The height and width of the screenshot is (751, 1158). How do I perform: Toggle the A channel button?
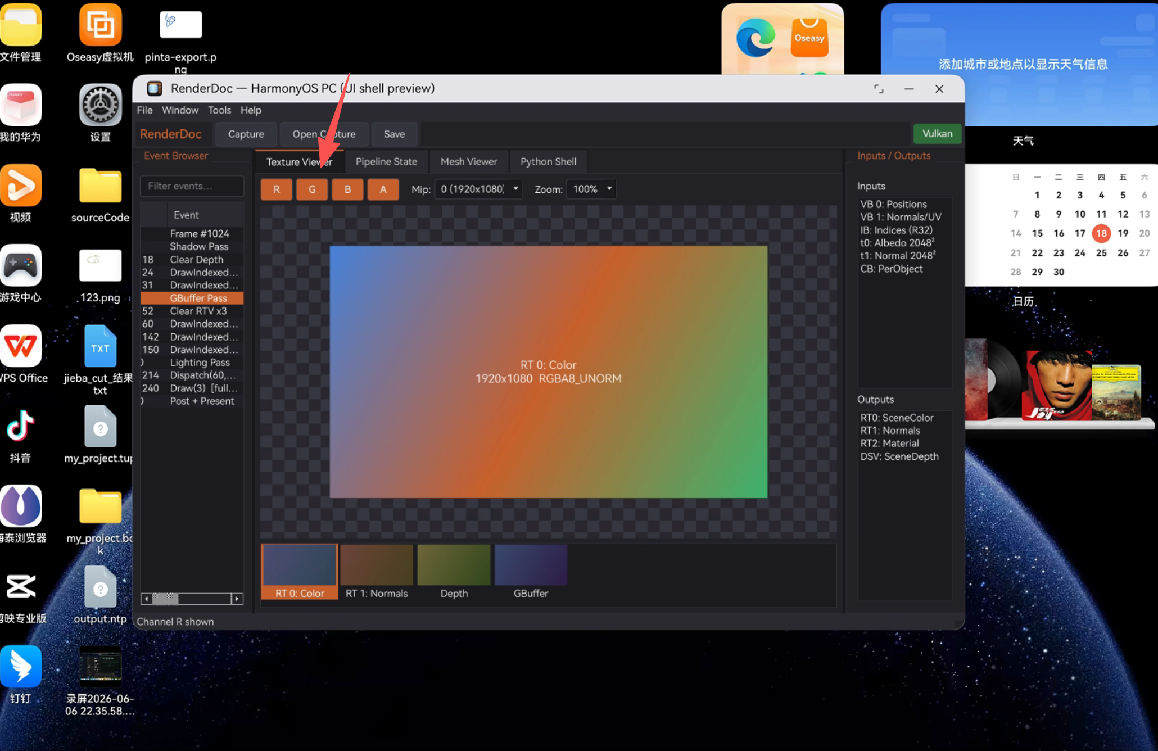[x=383, y=189]
